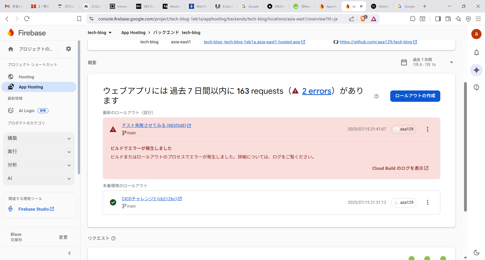Open browser extensions puzzle icon
The width and height of the screenshot is (485, 260).
pos(413,19)
